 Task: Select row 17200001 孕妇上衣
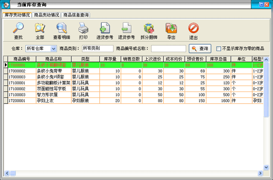click(134, 100)
